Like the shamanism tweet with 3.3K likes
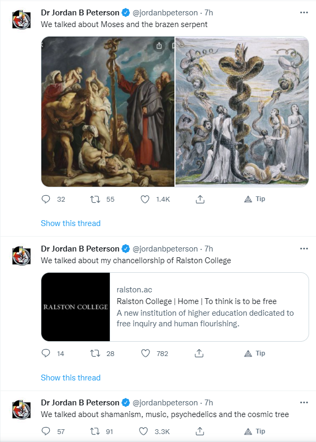This screenshot has height=442, width=316. click(x=143, y=431)
